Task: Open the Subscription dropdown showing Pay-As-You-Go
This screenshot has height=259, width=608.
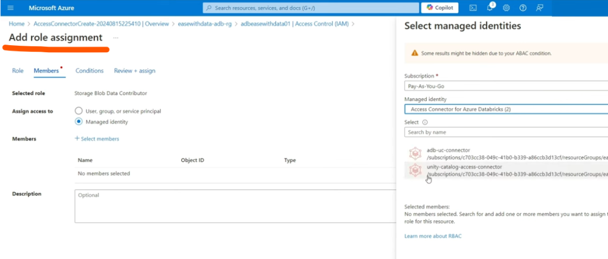Action: coord(506,86)
